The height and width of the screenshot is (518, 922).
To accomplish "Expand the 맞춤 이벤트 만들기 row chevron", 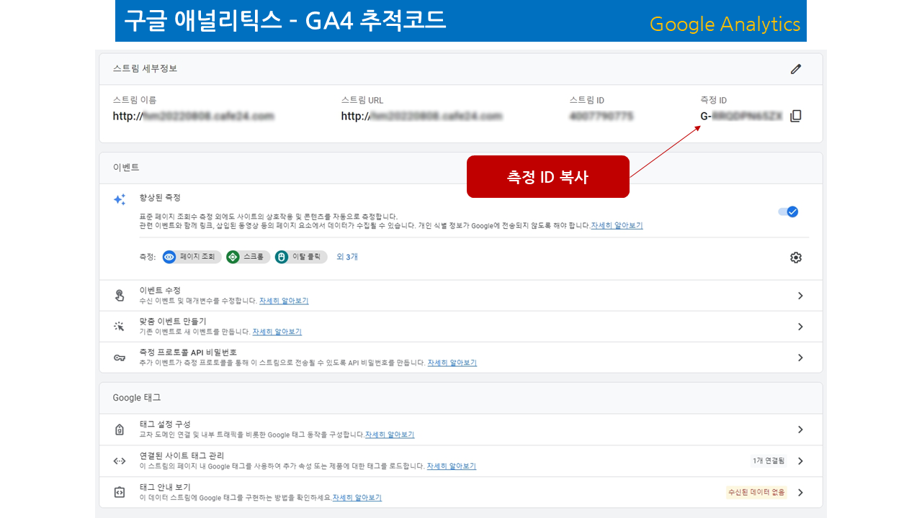I will [x=800, y=327].
